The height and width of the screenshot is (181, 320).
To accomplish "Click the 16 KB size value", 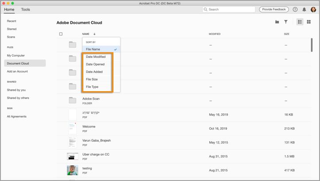I will coord(289,115).
